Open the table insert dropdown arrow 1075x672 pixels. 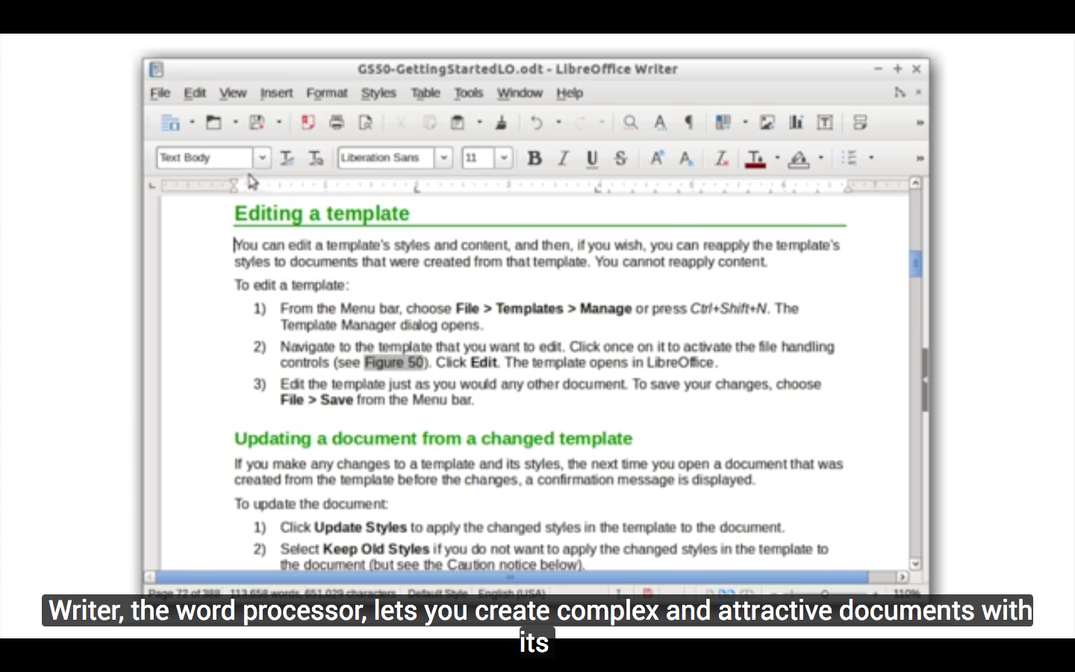click(x=744, y=122)
